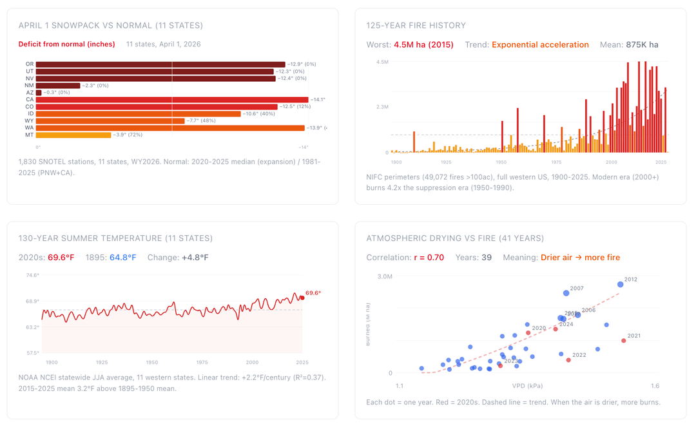Select the 2007 data point
Screen dimensions: 696x429
566,293
